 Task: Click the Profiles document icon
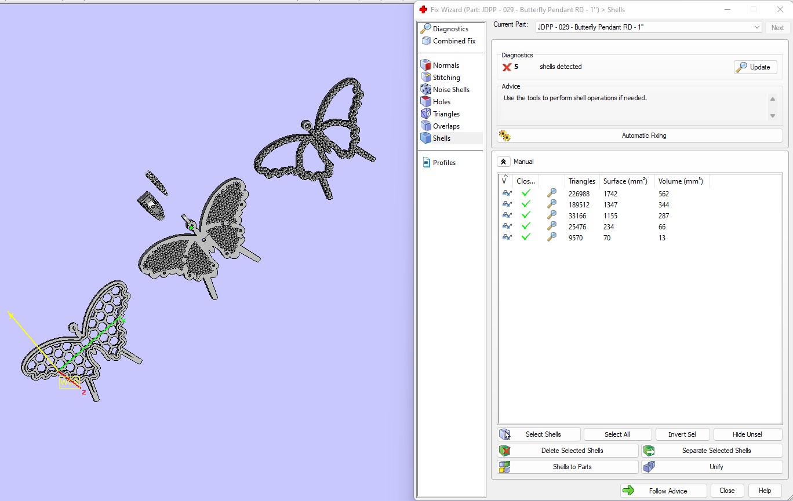(427, 162)
